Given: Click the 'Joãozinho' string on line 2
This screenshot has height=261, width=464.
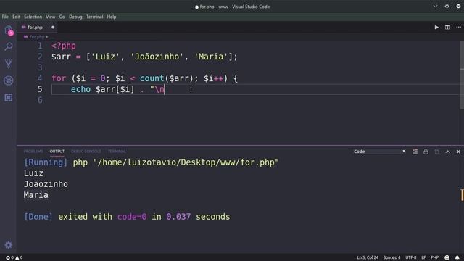Looking at the screenshot, I should 157,57.
